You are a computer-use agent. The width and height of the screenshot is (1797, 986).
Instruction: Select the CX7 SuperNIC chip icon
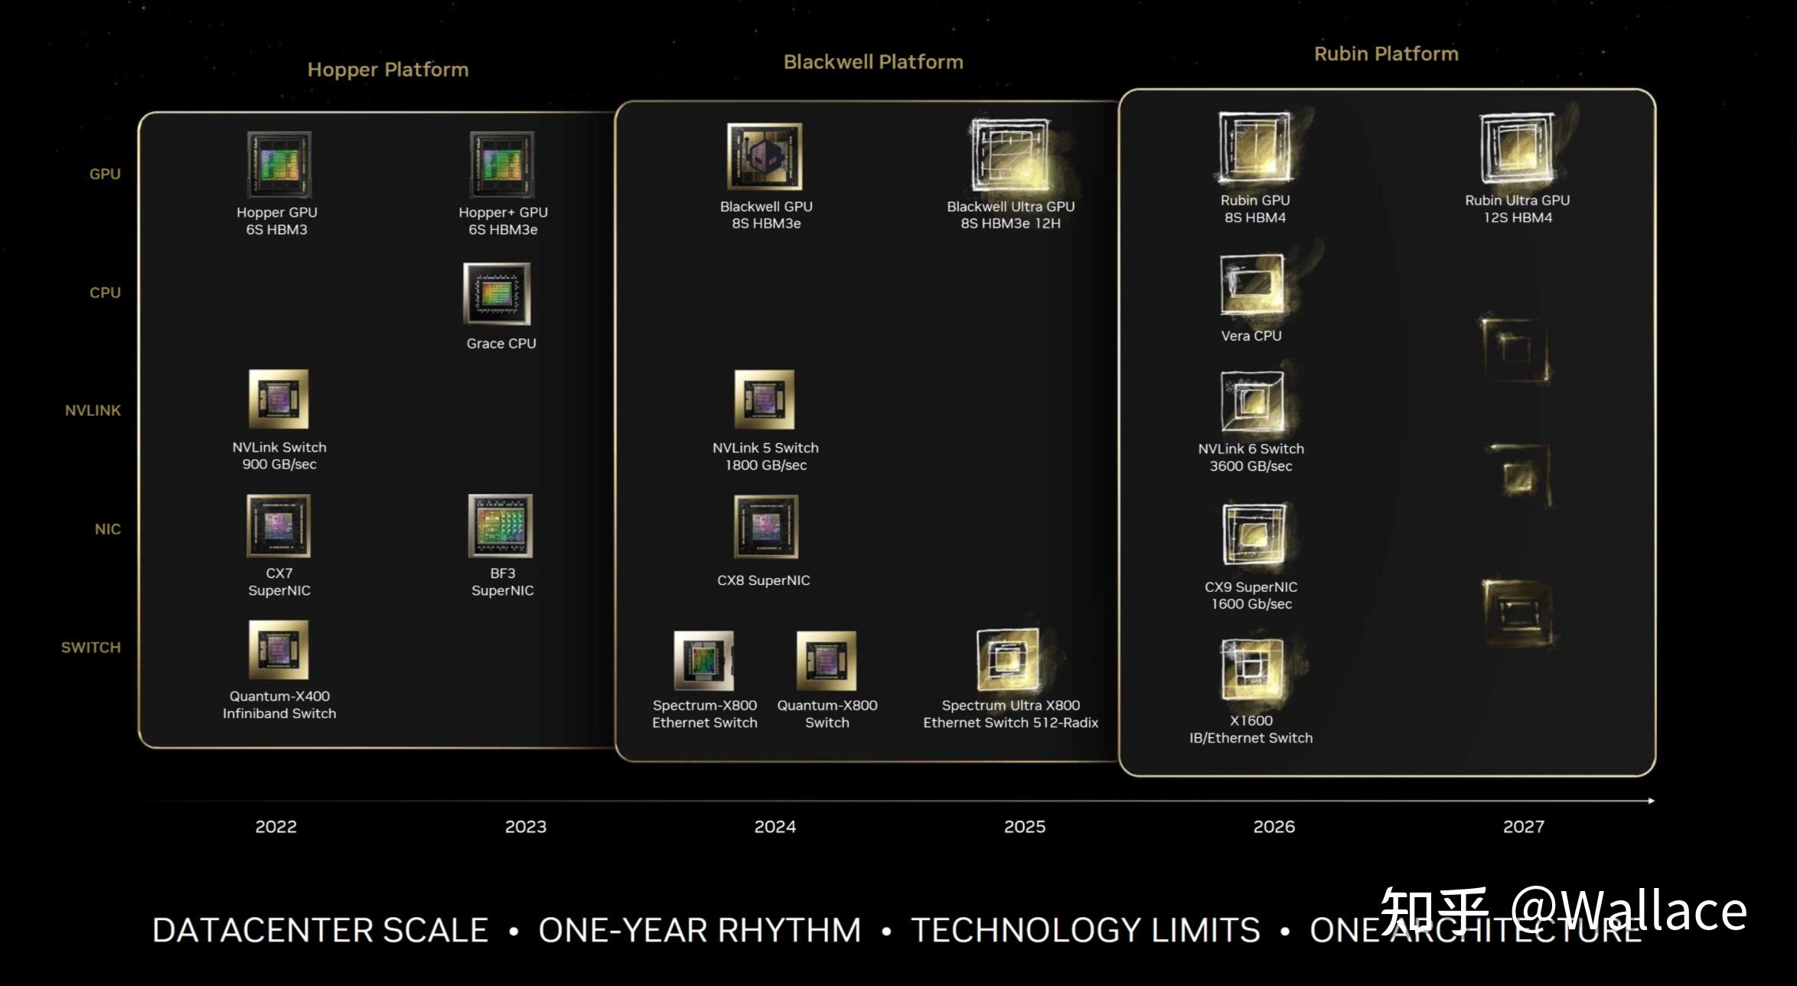[x=279, y=526]
